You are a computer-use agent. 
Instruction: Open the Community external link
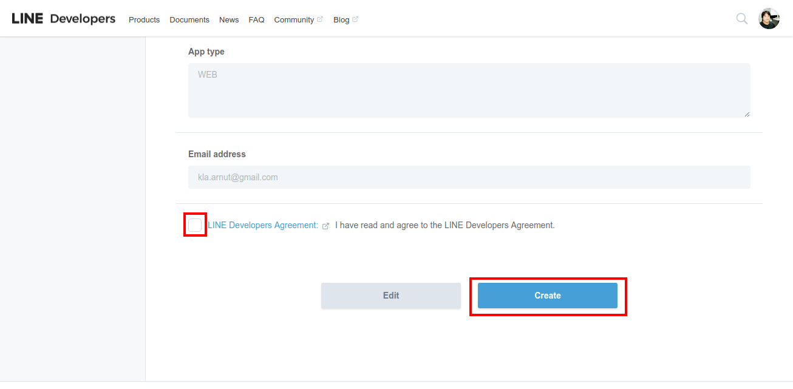point(298,20)
